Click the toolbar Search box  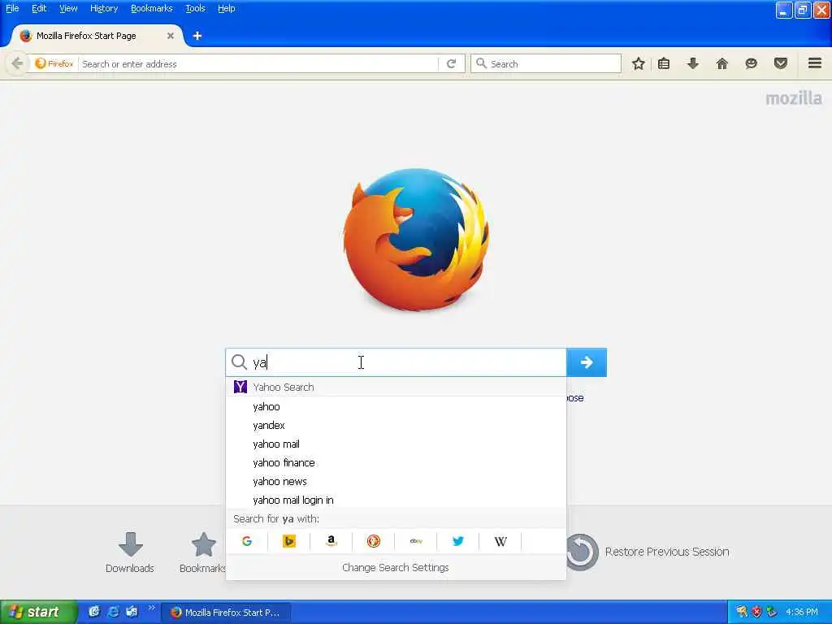[x=545, y=63]
